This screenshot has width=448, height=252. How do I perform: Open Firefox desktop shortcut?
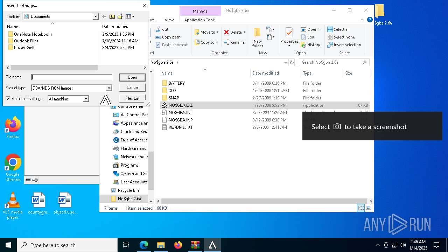coord(13,127)
